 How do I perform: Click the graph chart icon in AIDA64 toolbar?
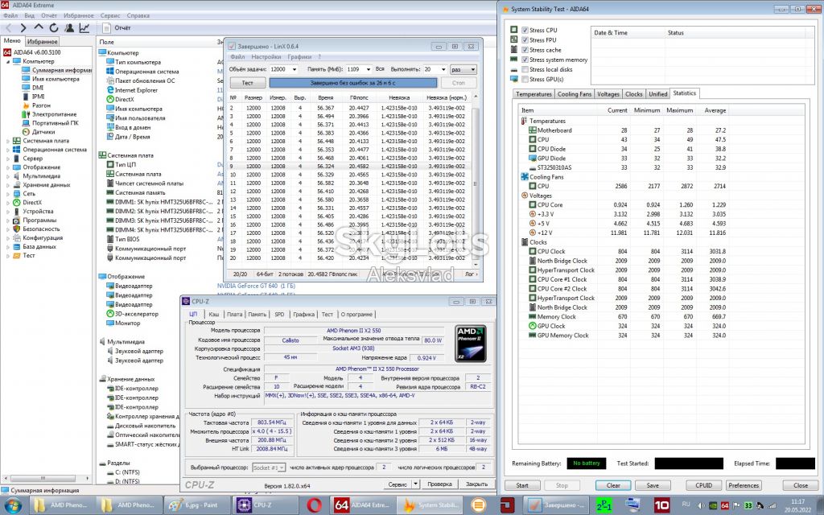[x=84, y=28]
